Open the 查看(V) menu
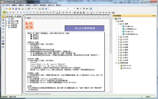 pos(21,5)
